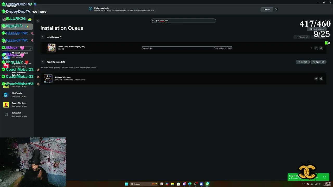Image resolution: width=333 pixels, height=187 pixels.
Task: Click the 'Installation Queue' heading
Action: [62, 28]
